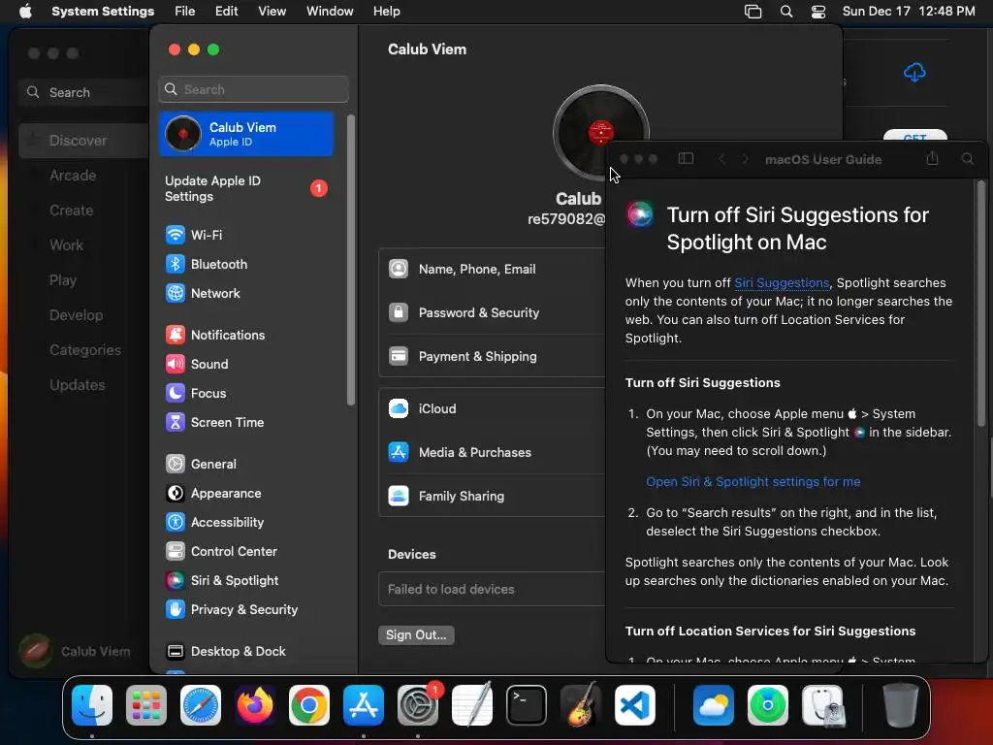Click the Sign Out… button

click(416, 634)
